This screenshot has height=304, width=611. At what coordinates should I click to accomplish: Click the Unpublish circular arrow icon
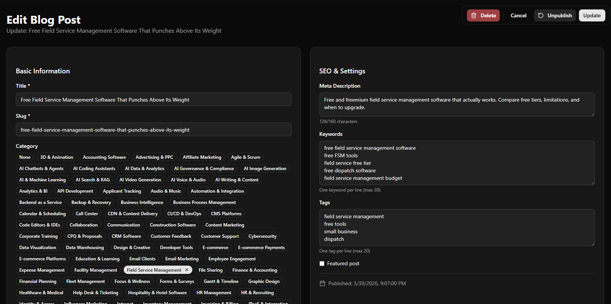coord(540,15)
